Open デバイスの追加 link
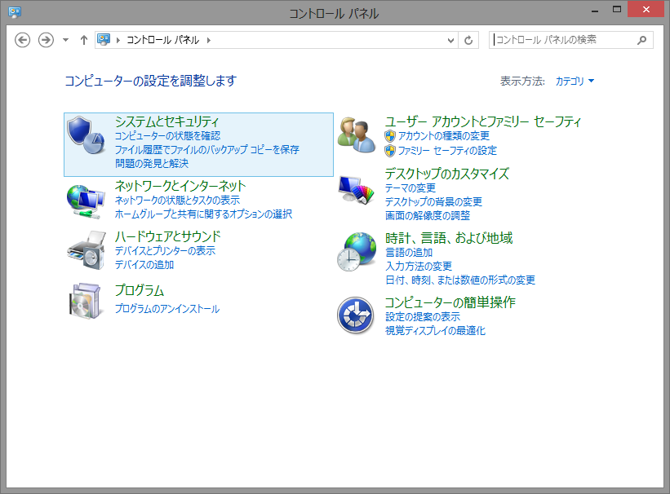 click(144, 265)
